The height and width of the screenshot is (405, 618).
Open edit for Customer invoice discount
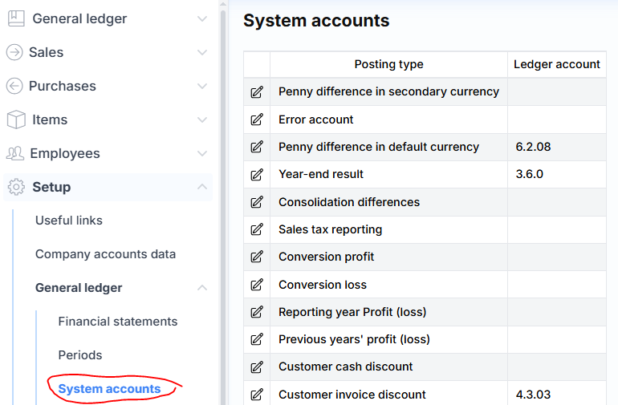[x=257, y=395]
